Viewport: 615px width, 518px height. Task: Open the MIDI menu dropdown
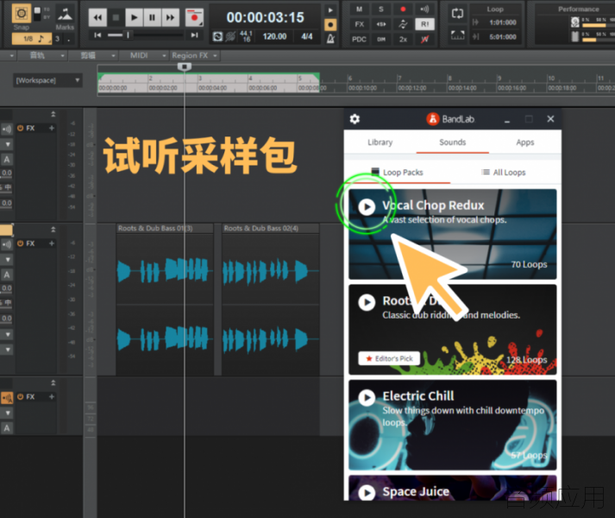(x=144, y=55)
